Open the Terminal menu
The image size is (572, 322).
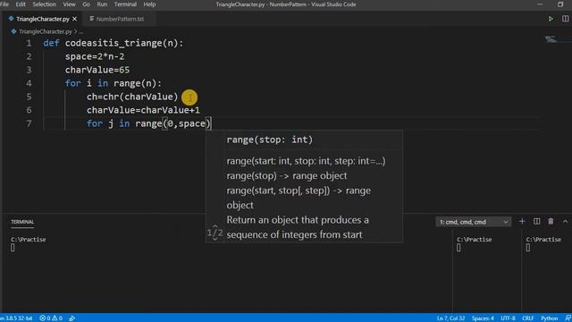(125, 4)
